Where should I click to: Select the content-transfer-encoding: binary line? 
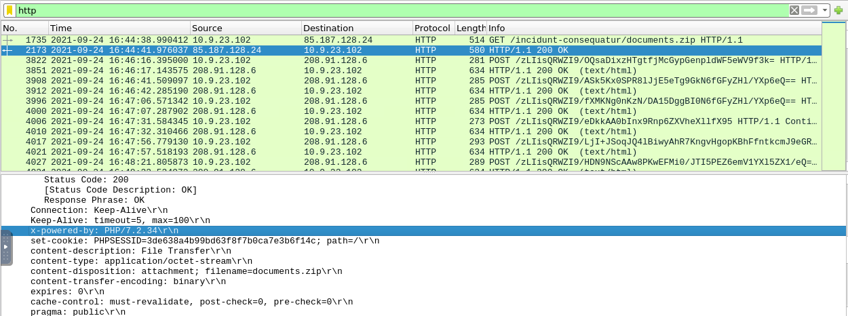point(424,281)
